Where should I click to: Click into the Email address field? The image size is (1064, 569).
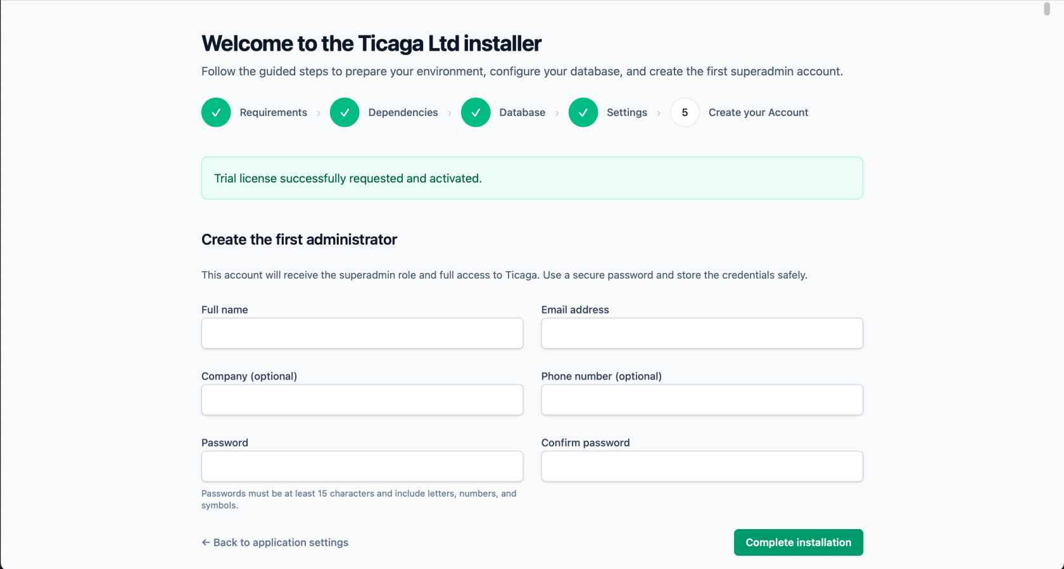click(702, 333)
